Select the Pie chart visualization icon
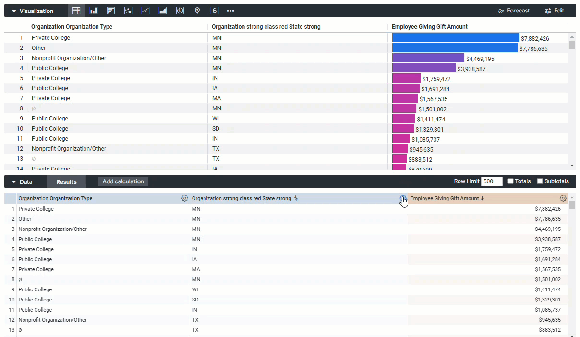 (180, 11)
